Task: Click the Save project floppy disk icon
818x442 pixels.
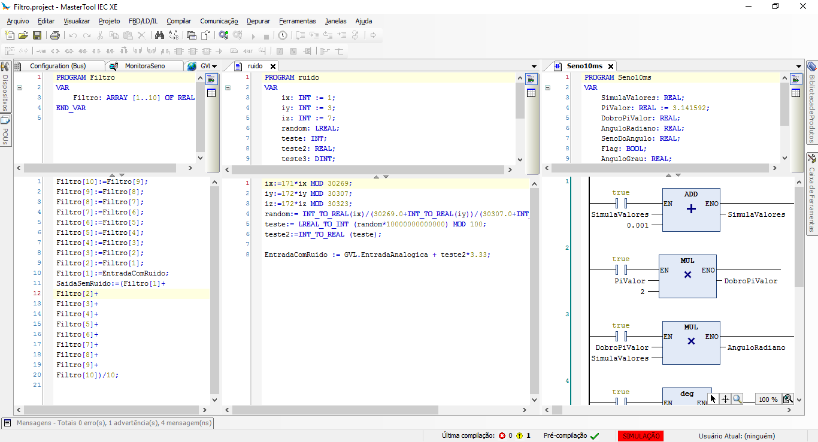Action: click(x=37, y=35)
